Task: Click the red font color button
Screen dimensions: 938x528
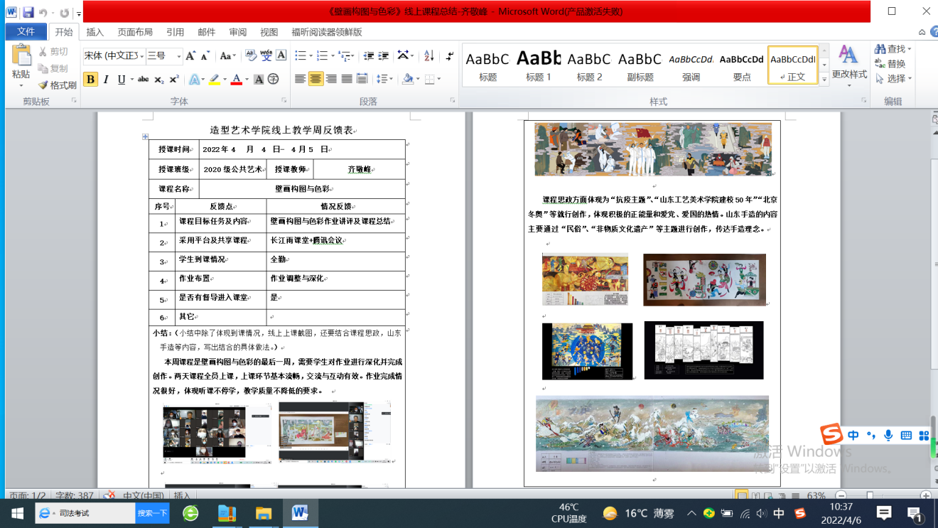Action: [x=237, y=79]
